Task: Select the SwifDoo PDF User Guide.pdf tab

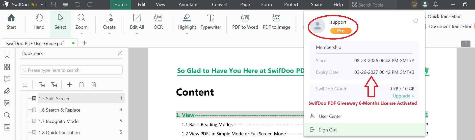Action: (x=40, y=43)
